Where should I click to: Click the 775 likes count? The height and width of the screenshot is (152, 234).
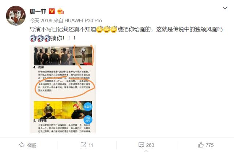pos(210,145)
